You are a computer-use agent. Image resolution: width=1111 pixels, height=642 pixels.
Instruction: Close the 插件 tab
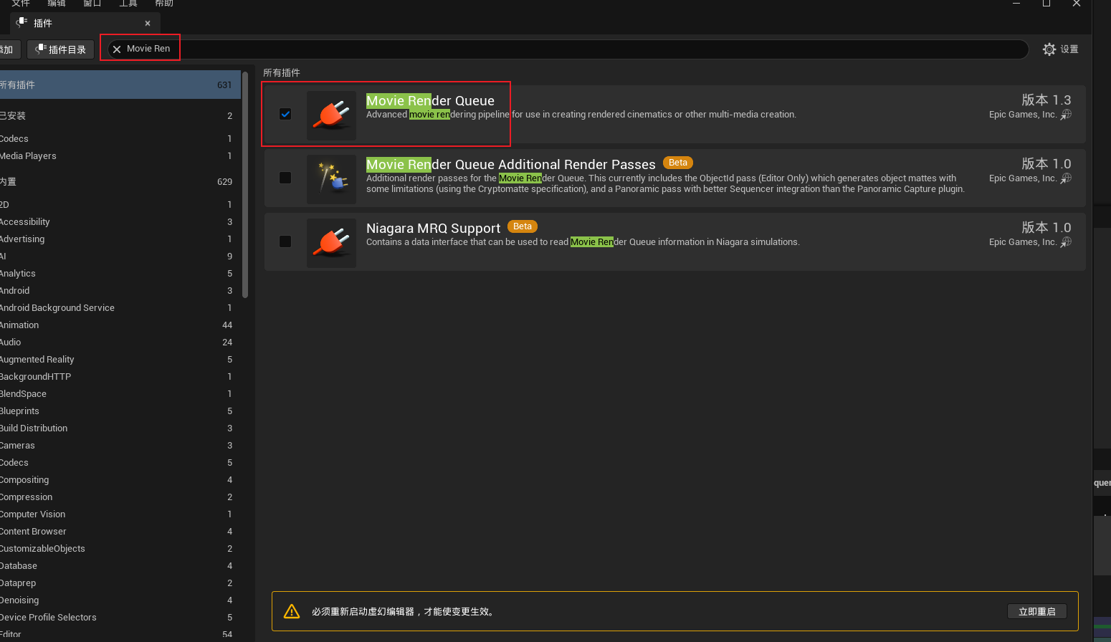click(148, 24)
